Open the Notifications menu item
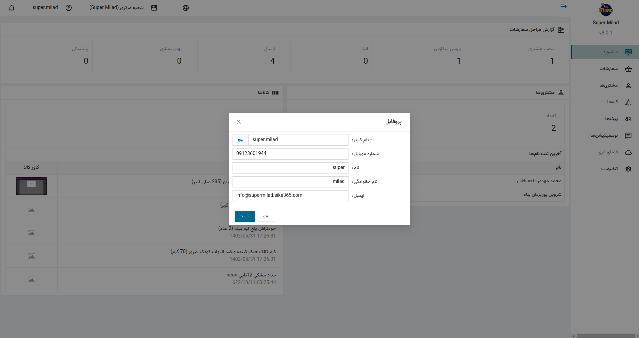Image resolution: width=639 pixels, height=338 pixels. tap(604, 135)
